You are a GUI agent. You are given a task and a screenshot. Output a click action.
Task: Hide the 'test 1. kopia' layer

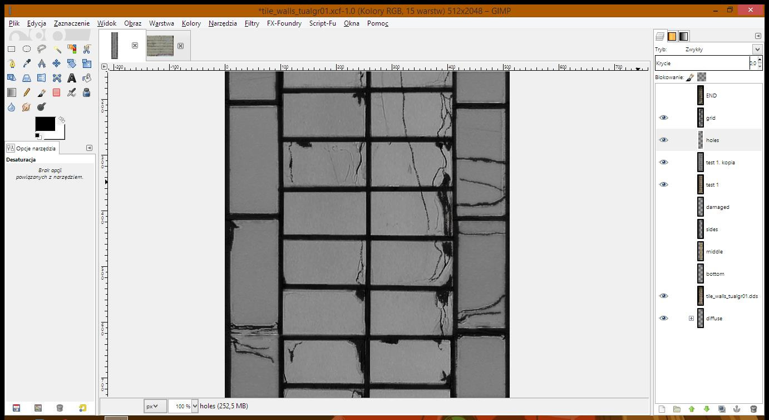pos(663,162)
